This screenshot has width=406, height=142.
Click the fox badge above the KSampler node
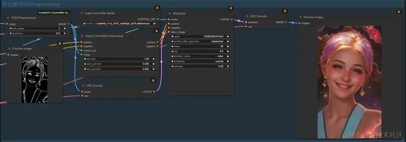[x=231, y=8]
